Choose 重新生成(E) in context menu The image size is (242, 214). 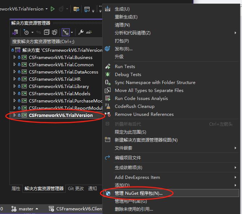(x=171, y=17)
